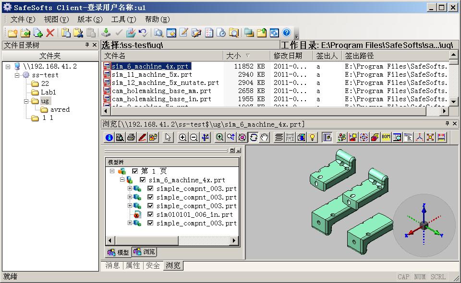Collapse the sim_6_machine_4x.prt node in model tree
The width and height of the screenshot is (461, 283).
tap(122, 180)
